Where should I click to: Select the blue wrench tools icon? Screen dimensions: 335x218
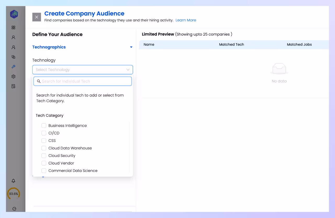(x=13, y=67)
